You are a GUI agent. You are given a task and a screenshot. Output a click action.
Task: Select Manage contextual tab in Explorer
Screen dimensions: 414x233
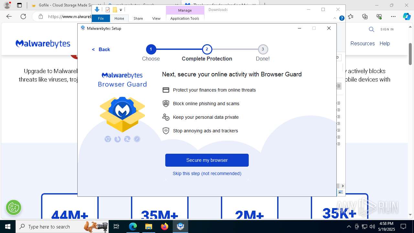click(x=185, y=10)
